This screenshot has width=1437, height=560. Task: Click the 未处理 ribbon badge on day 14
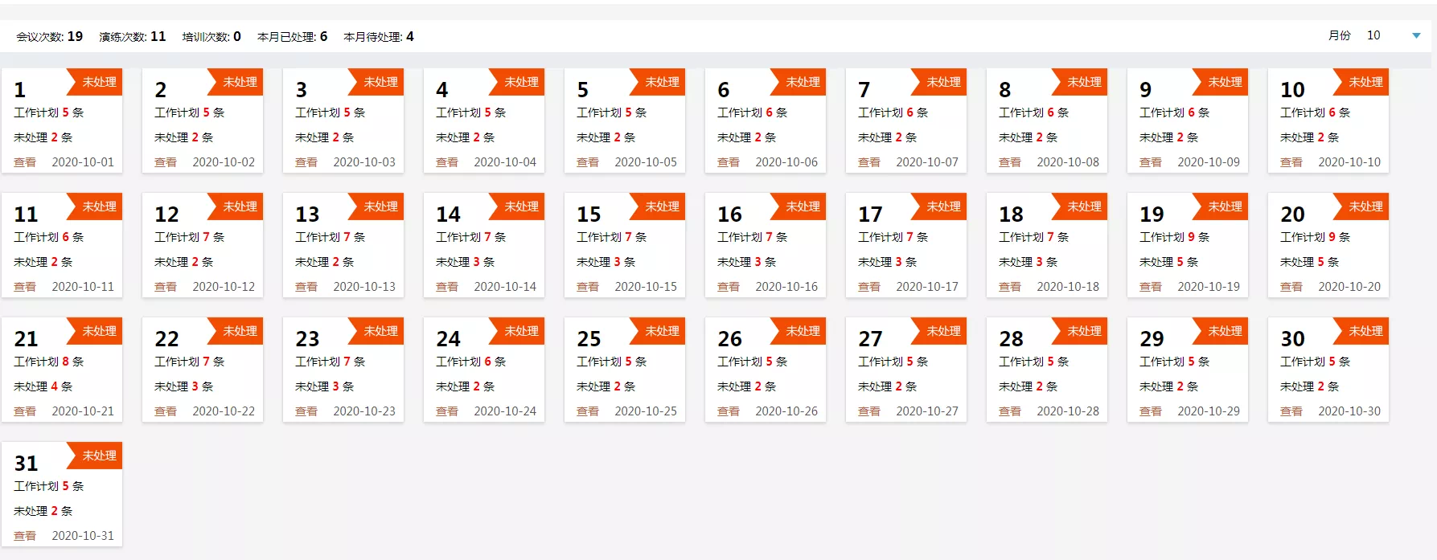click(520, 206)
